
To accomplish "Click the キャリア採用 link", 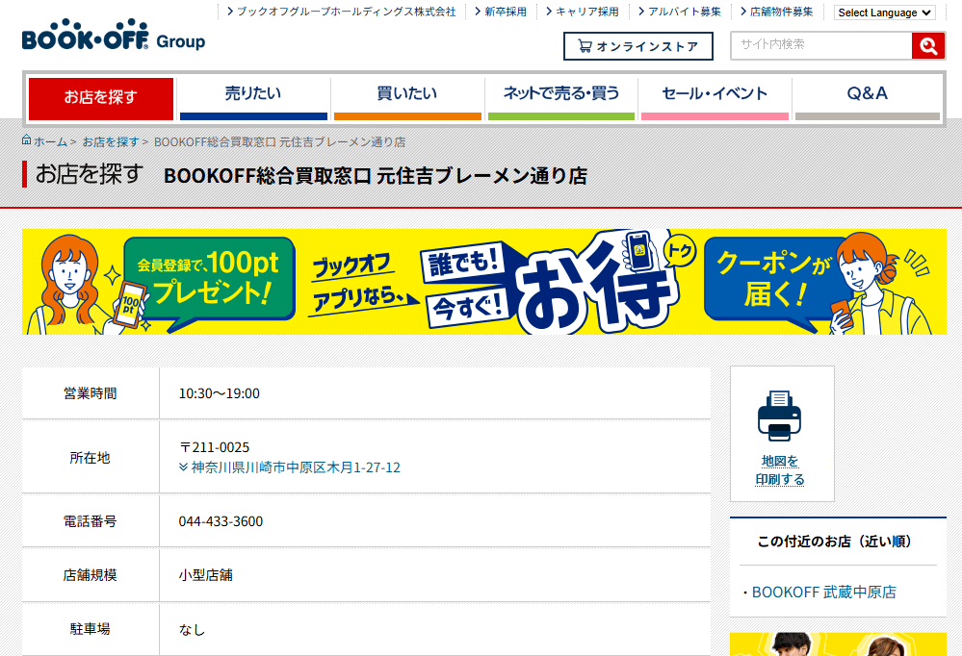I will (x=583, y=12).
